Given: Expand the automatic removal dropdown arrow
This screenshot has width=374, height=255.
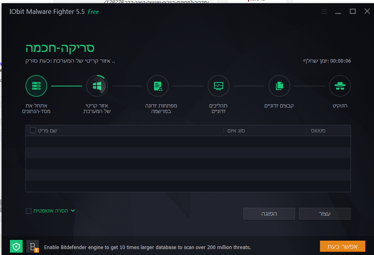Looking at the screenshot, I should point(73,211).
